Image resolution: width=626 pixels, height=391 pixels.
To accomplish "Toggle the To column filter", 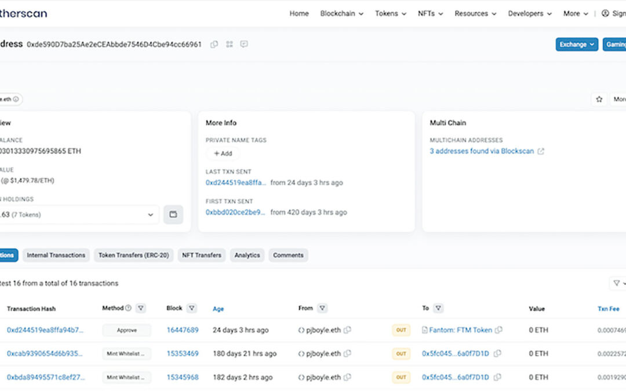I will tap(439, 308).
